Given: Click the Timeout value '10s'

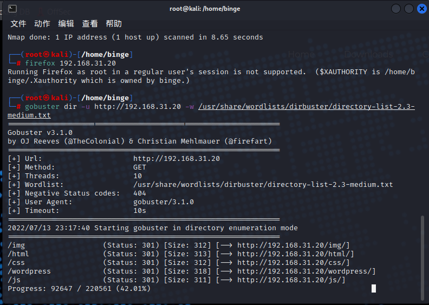Looking at the screenshot, I should (x=140, y=211).
